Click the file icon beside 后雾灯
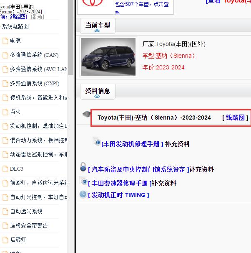Screen dimensions: 251x253 (5, 240)
